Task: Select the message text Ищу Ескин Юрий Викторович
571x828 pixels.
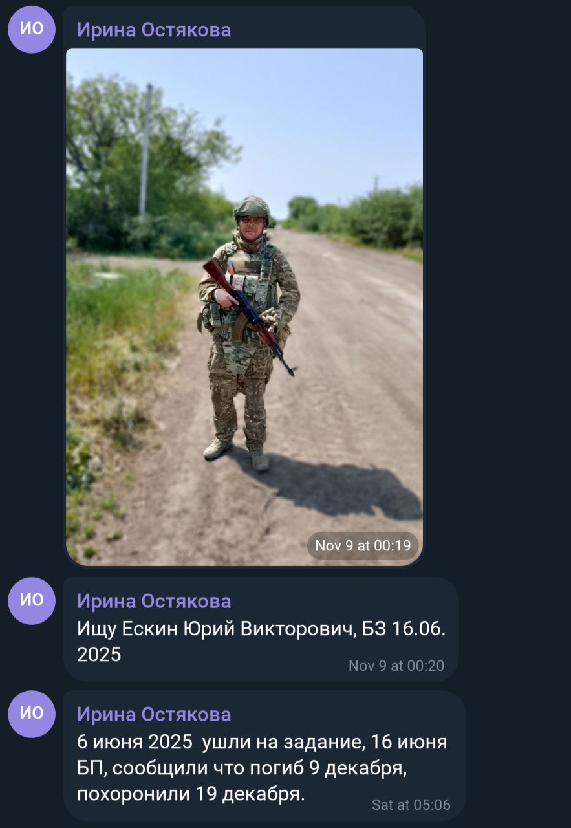Action: (x=217, y=629)
